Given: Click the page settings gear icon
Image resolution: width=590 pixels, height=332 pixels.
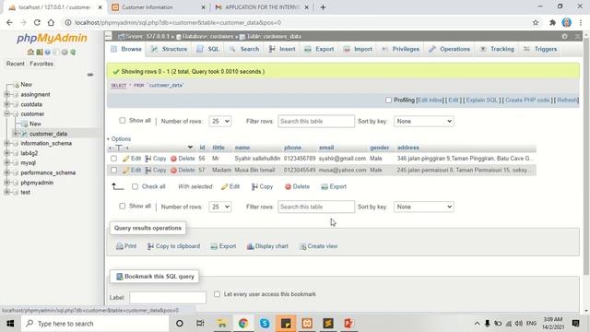Looking at the screenshot, I should (x=564, y=37).
